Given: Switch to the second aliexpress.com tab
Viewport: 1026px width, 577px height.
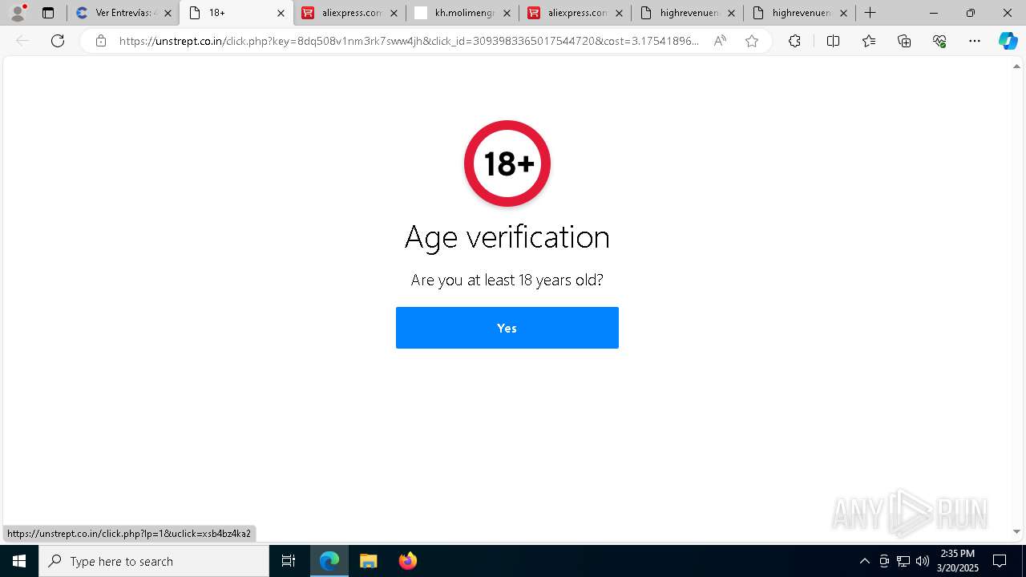Looking at the screenshot, I should 576,13.
